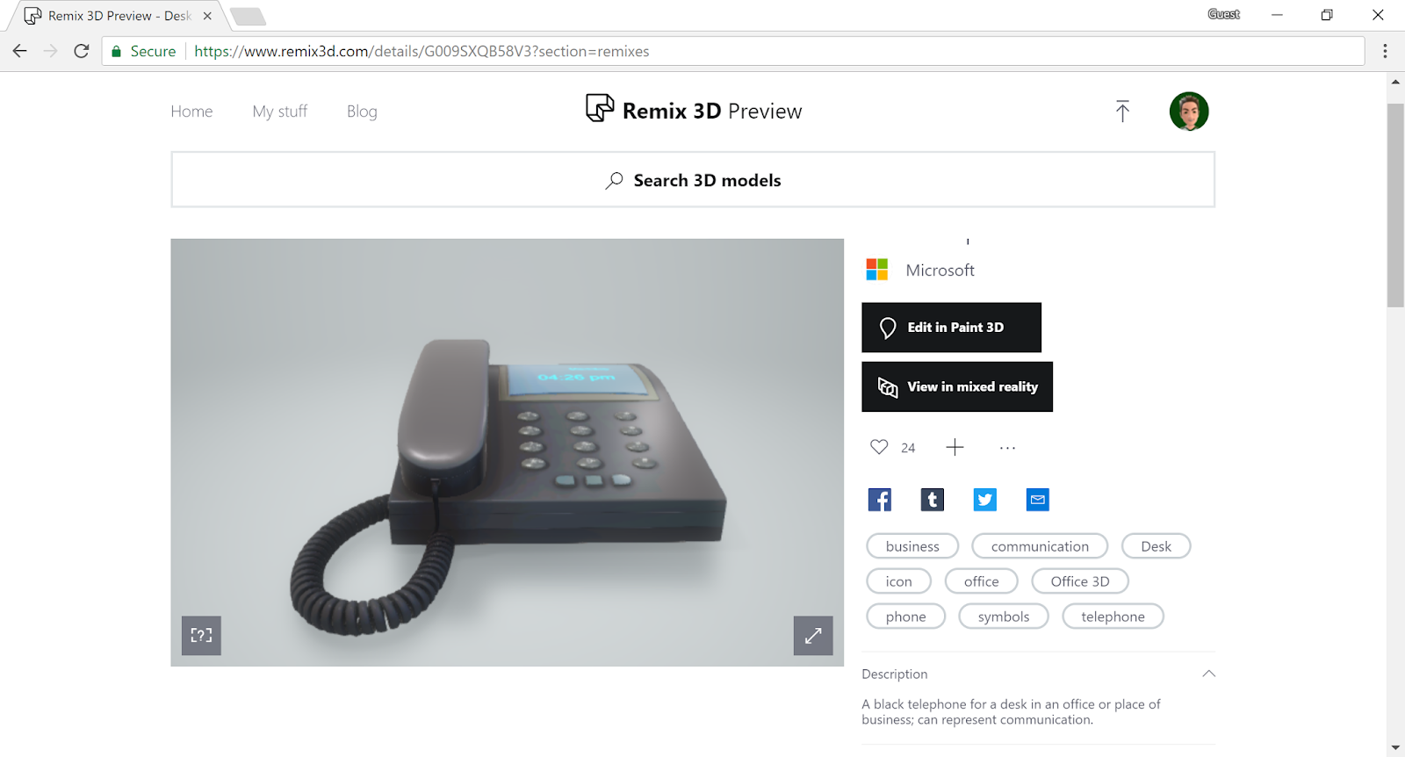Select the telephone tag
The height and width of the screenshot is (757, 1405).
coord(1113,616)
